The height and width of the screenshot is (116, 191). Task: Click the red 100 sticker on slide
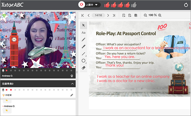[x=162, y=27]
